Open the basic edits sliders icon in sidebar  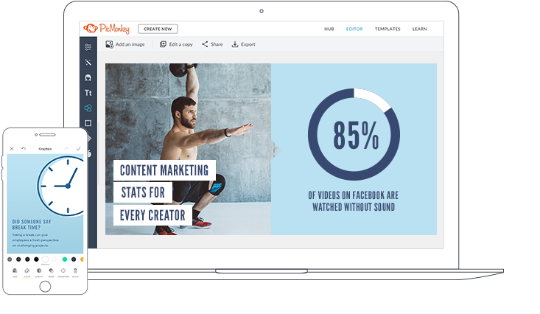pos(88,47)
